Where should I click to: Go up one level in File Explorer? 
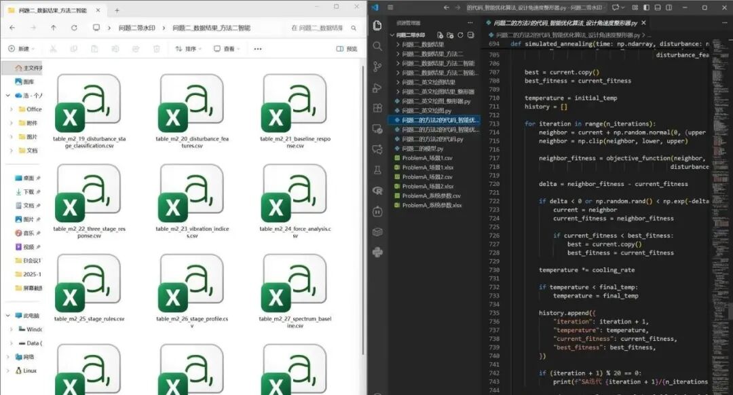(54, 28)
